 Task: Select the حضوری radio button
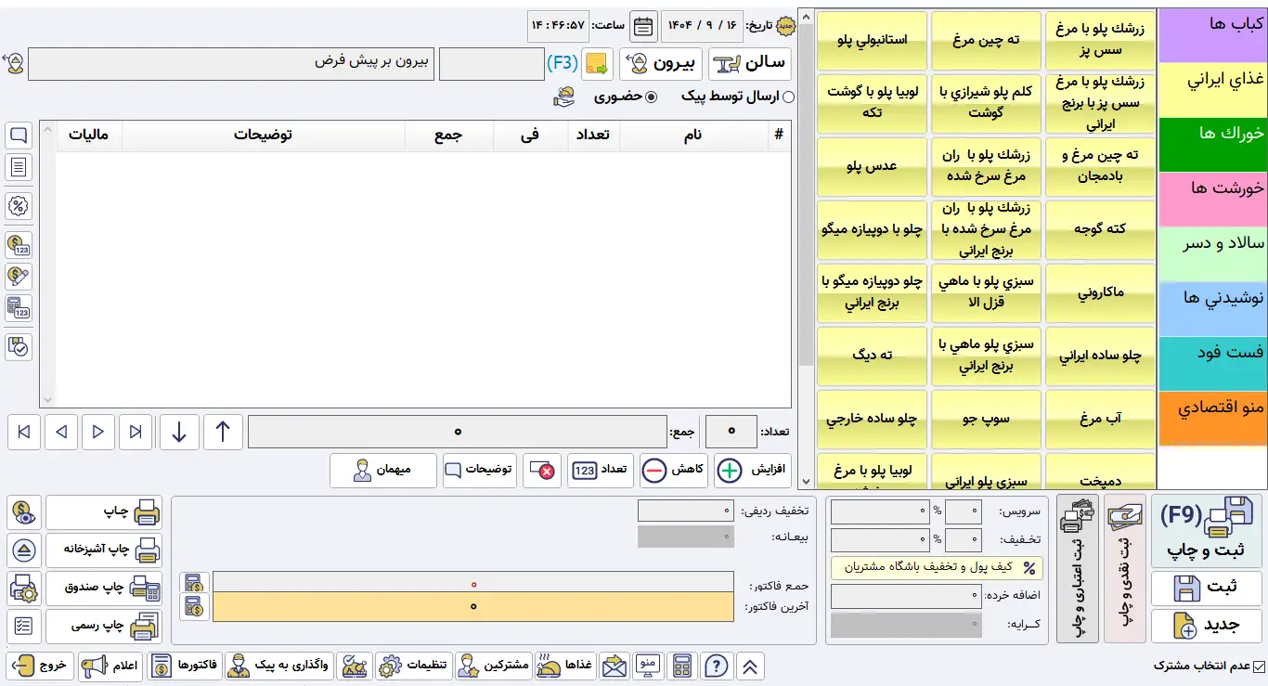tap(651, 97)
